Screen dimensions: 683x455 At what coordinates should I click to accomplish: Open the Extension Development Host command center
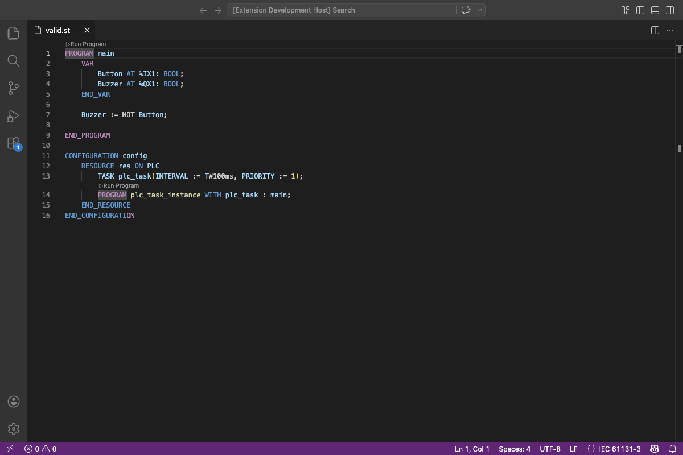(341, 10)
